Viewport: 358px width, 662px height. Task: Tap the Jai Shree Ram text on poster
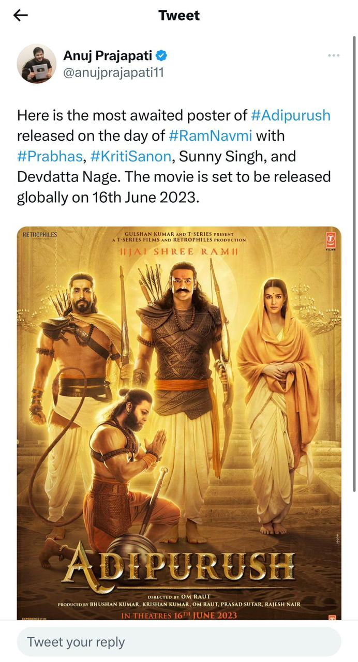pyautogui.click(x=178, y=251)
